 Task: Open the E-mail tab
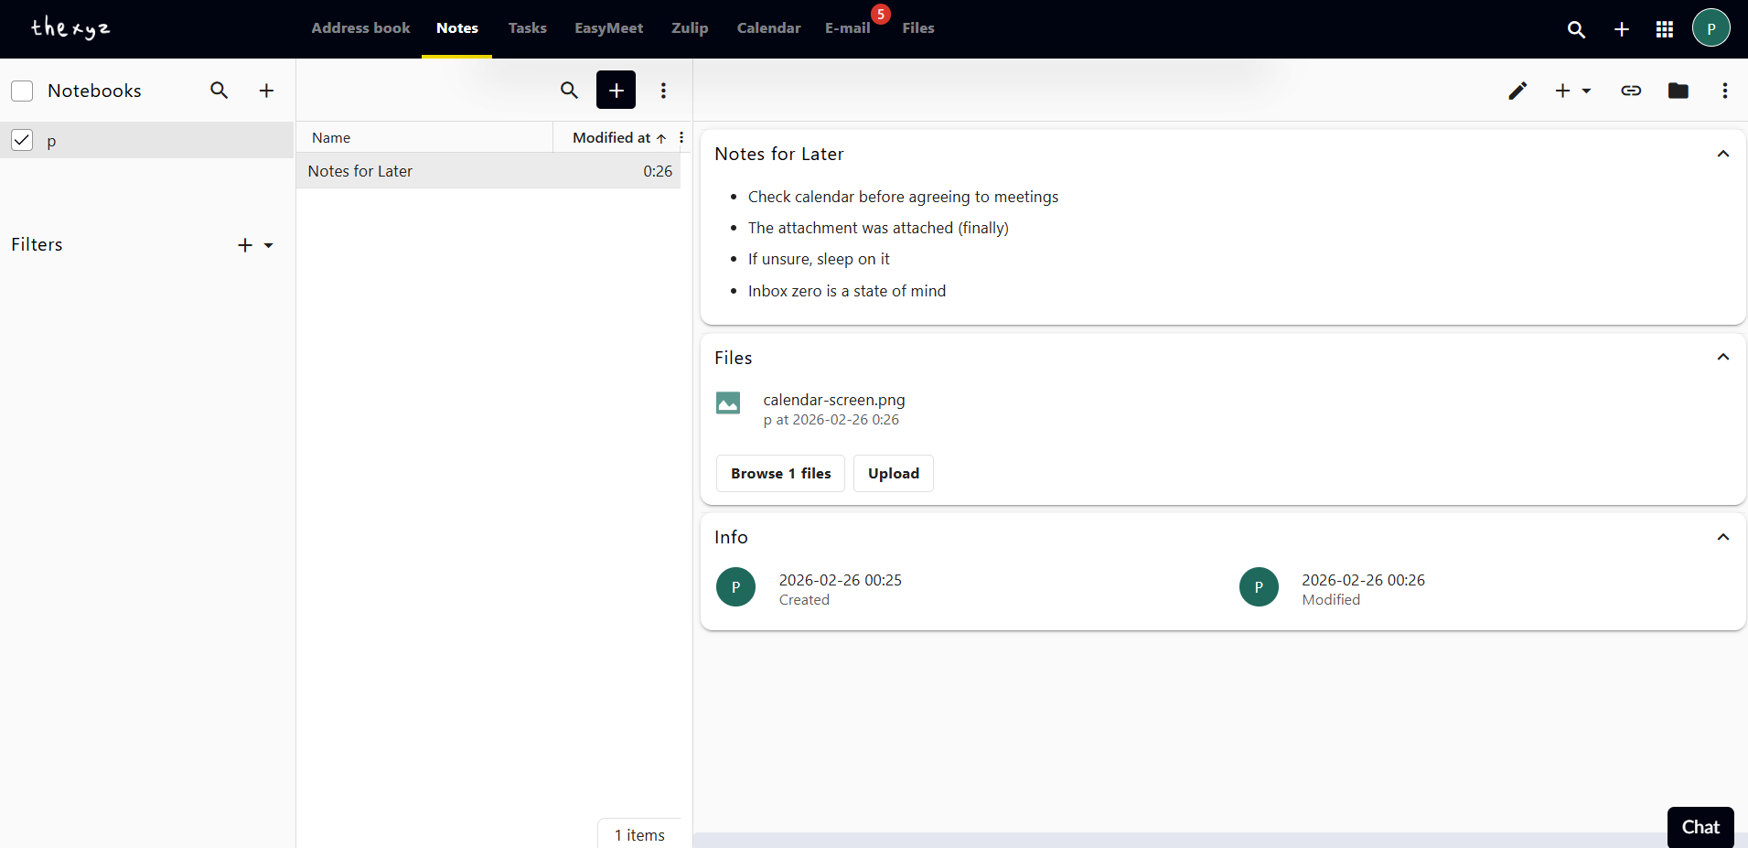(847, 28)
